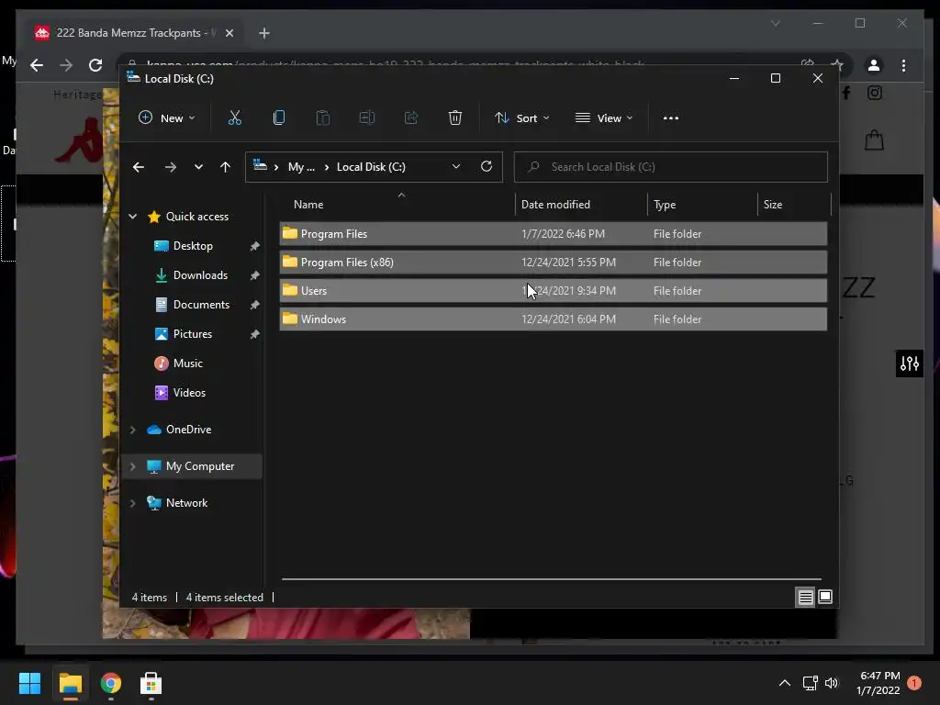Collapse the Quick access tree node

[x=132, y=217]
